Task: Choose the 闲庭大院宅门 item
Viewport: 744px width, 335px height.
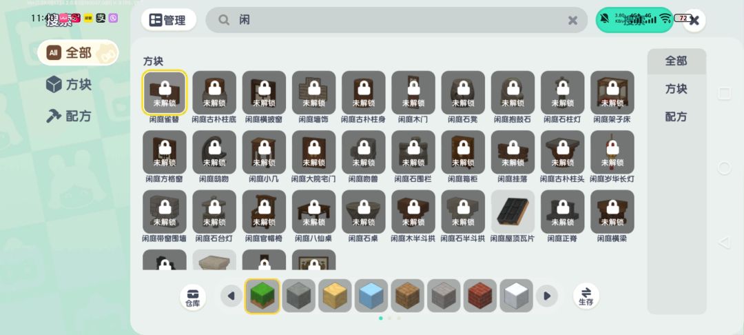Action: (313, 152)
